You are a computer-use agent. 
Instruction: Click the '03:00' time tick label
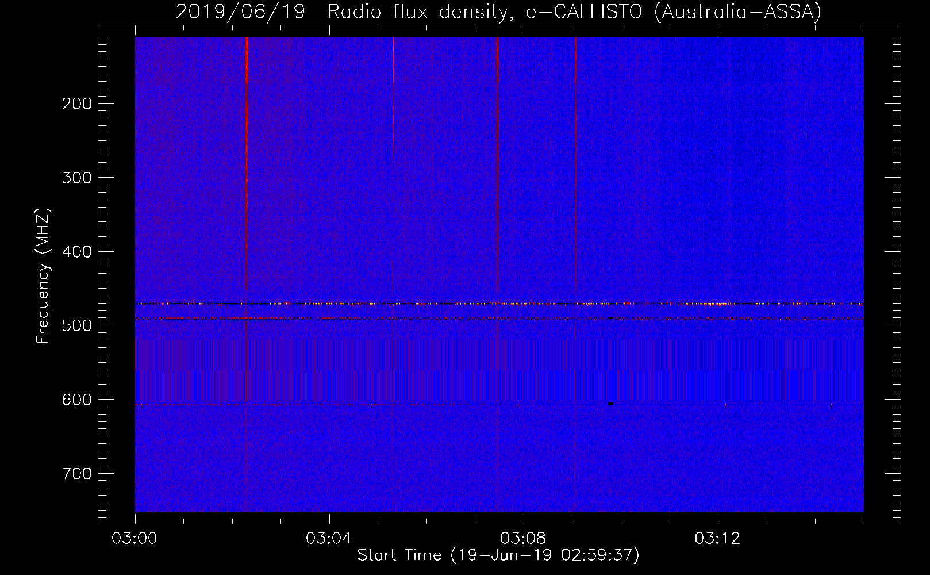(x=135, y=539)
